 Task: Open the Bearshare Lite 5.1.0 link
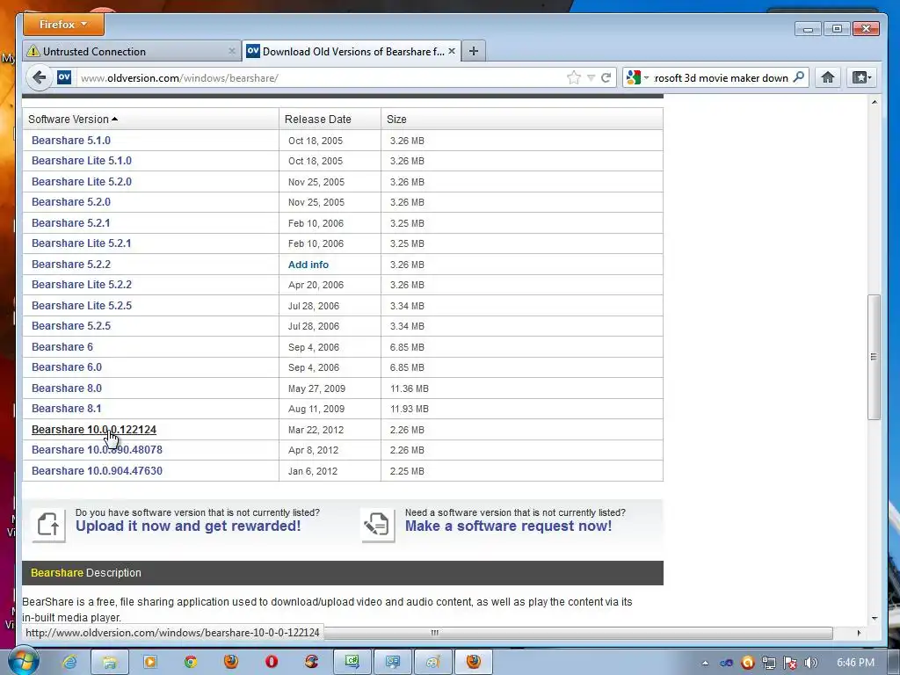(82, 161)
